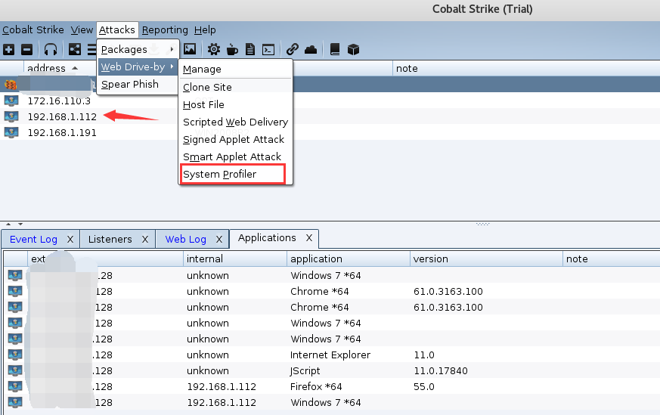Click the computer icon beside 192.168.1.191

click(11, 132)
